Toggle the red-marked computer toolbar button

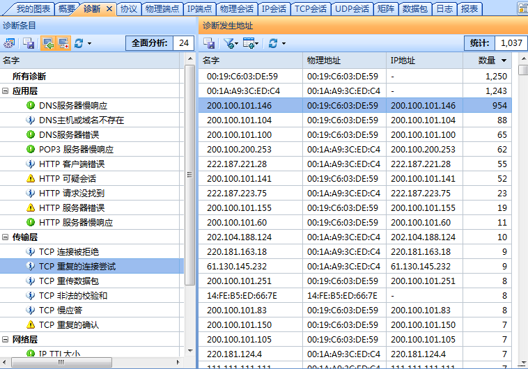coord(63,43)
